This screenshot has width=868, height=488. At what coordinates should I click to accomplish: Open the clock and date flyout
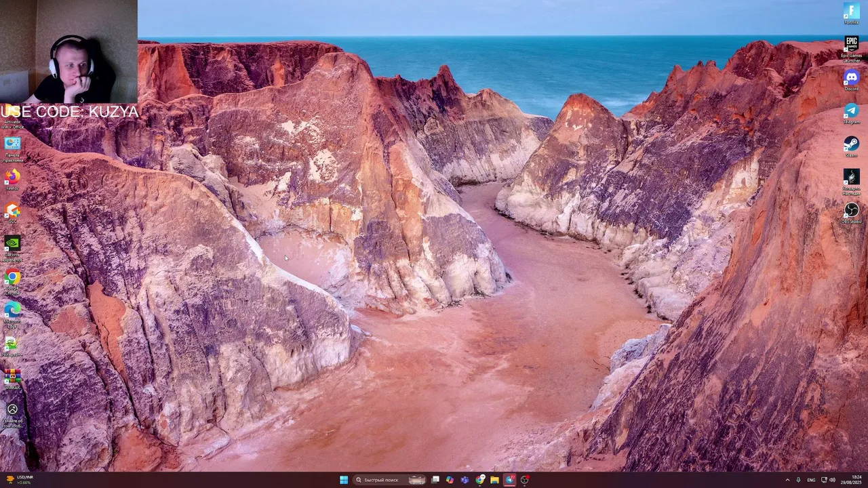coord(851,480)
